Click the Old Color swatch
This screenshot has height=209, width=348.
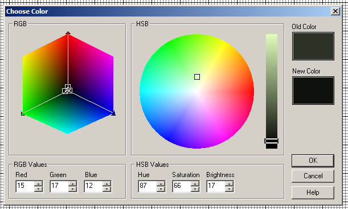pos(313,46)
